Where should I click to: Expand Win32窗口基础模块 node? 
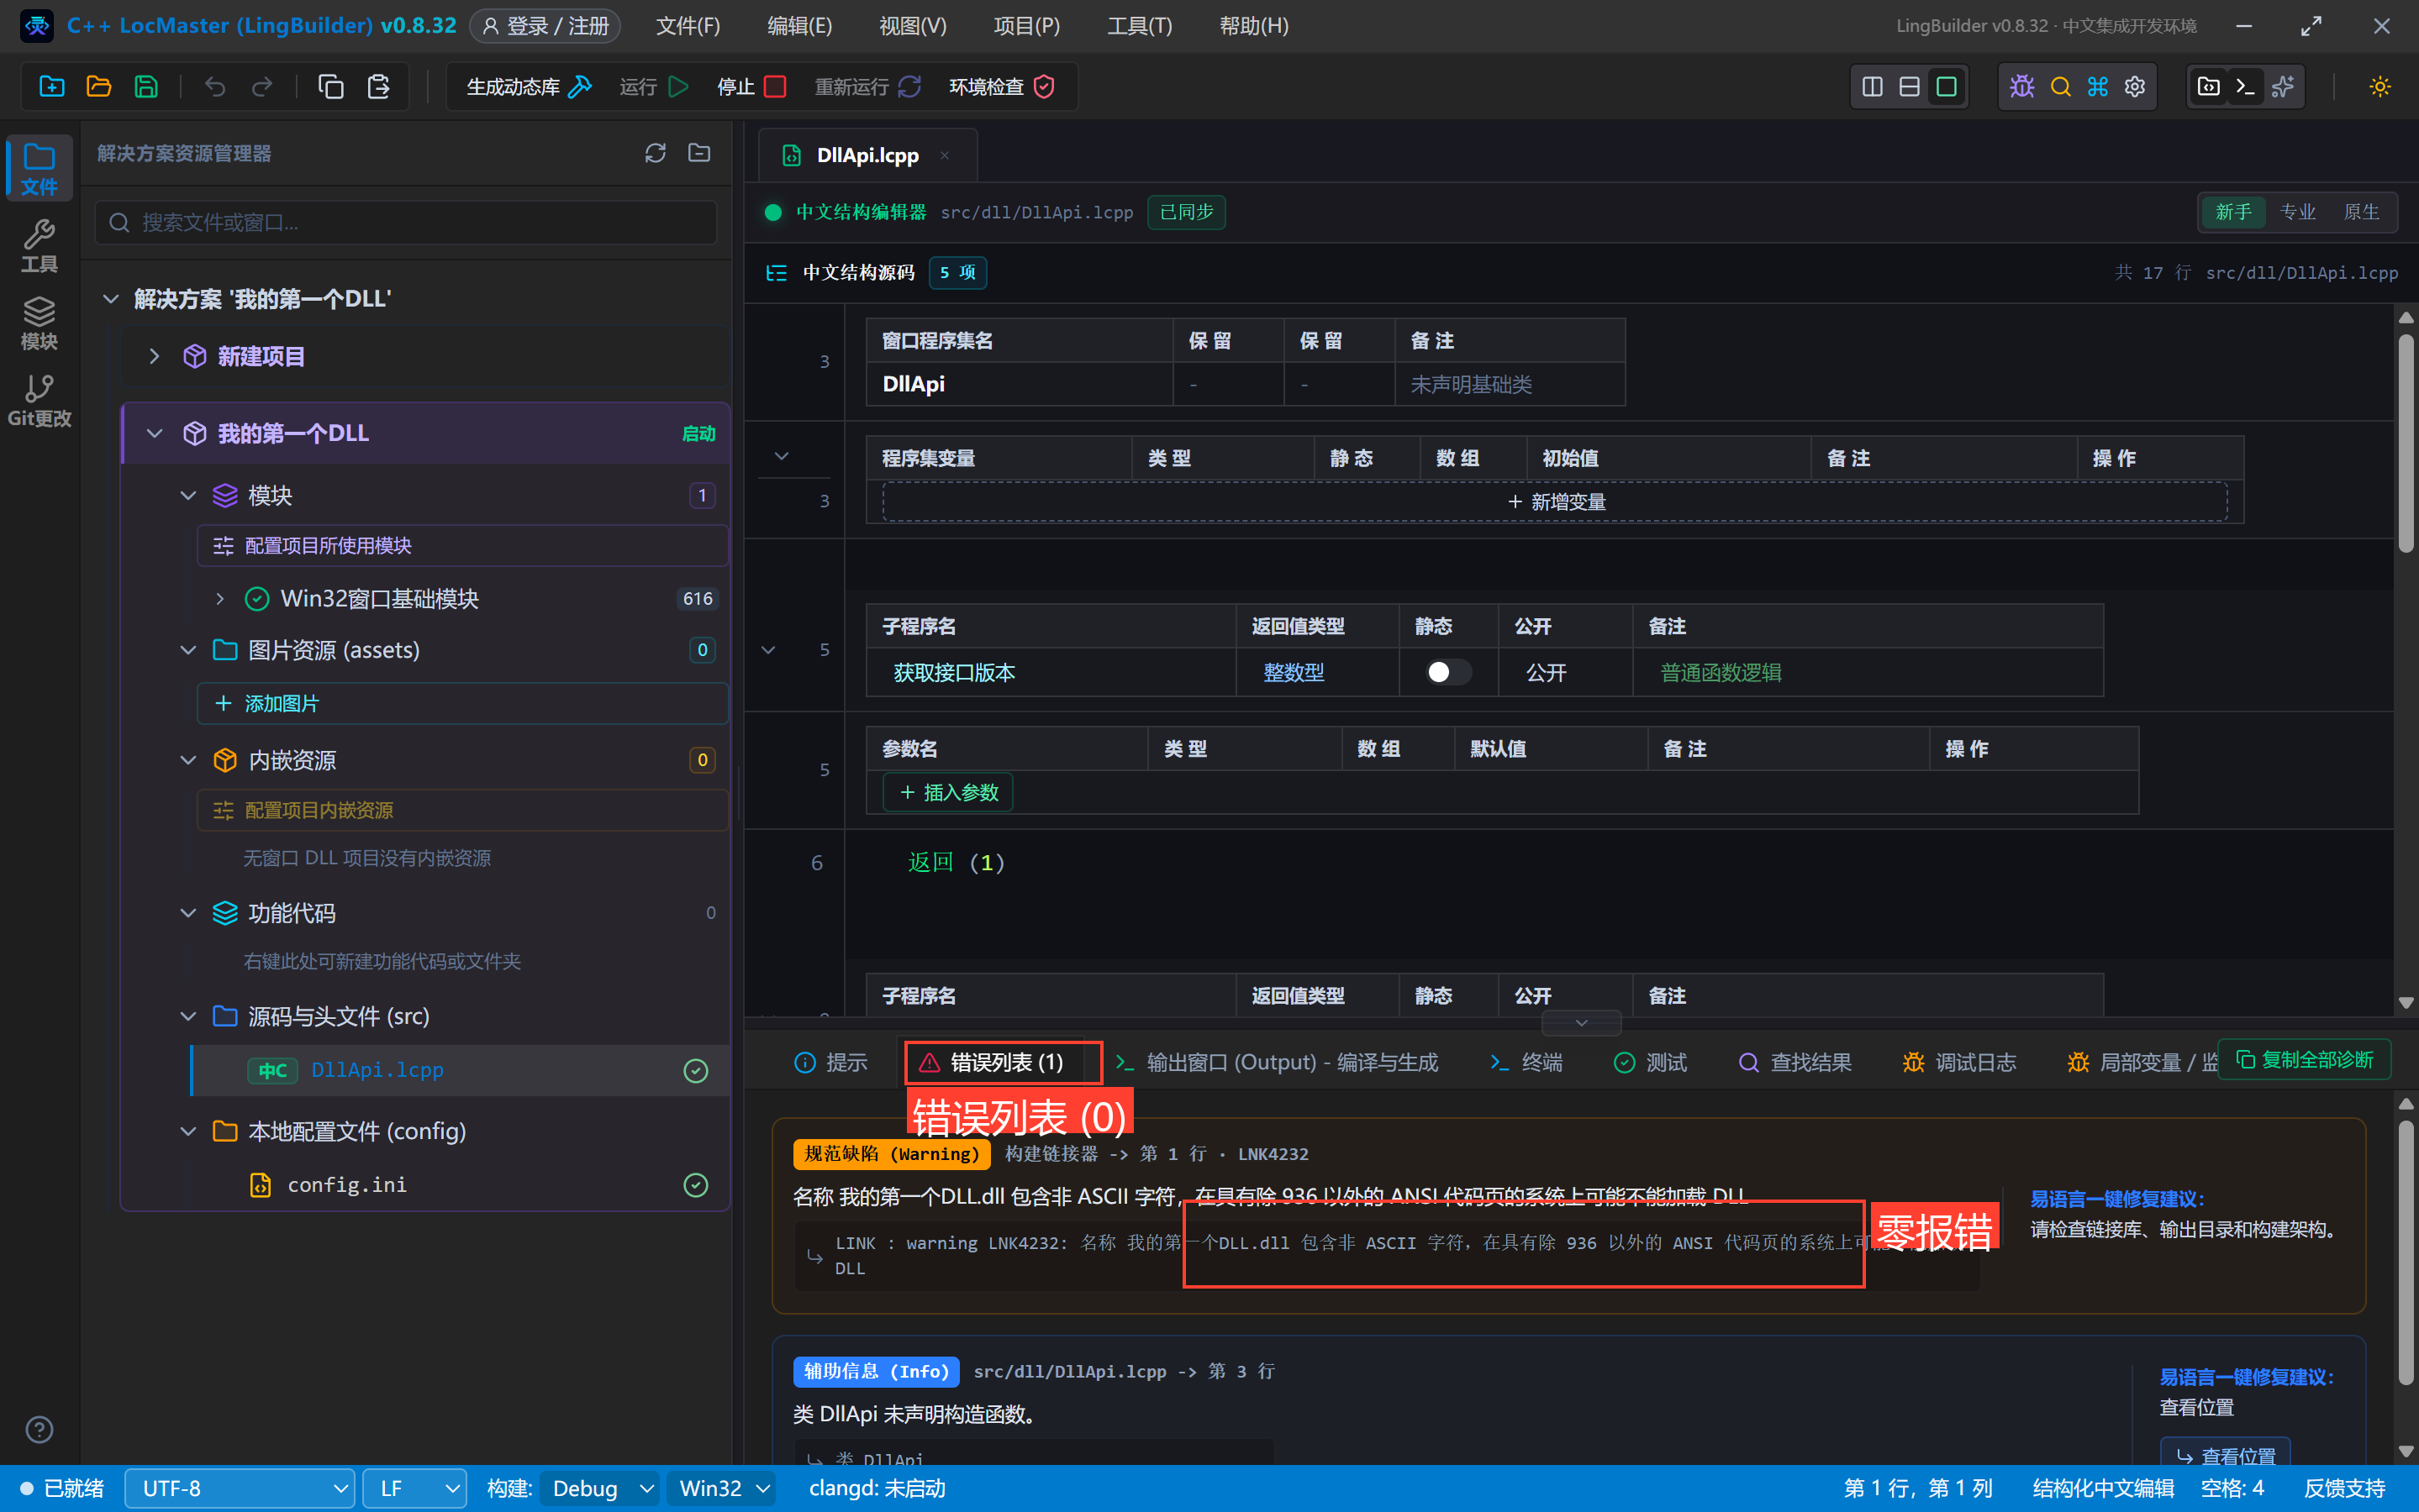220,598
